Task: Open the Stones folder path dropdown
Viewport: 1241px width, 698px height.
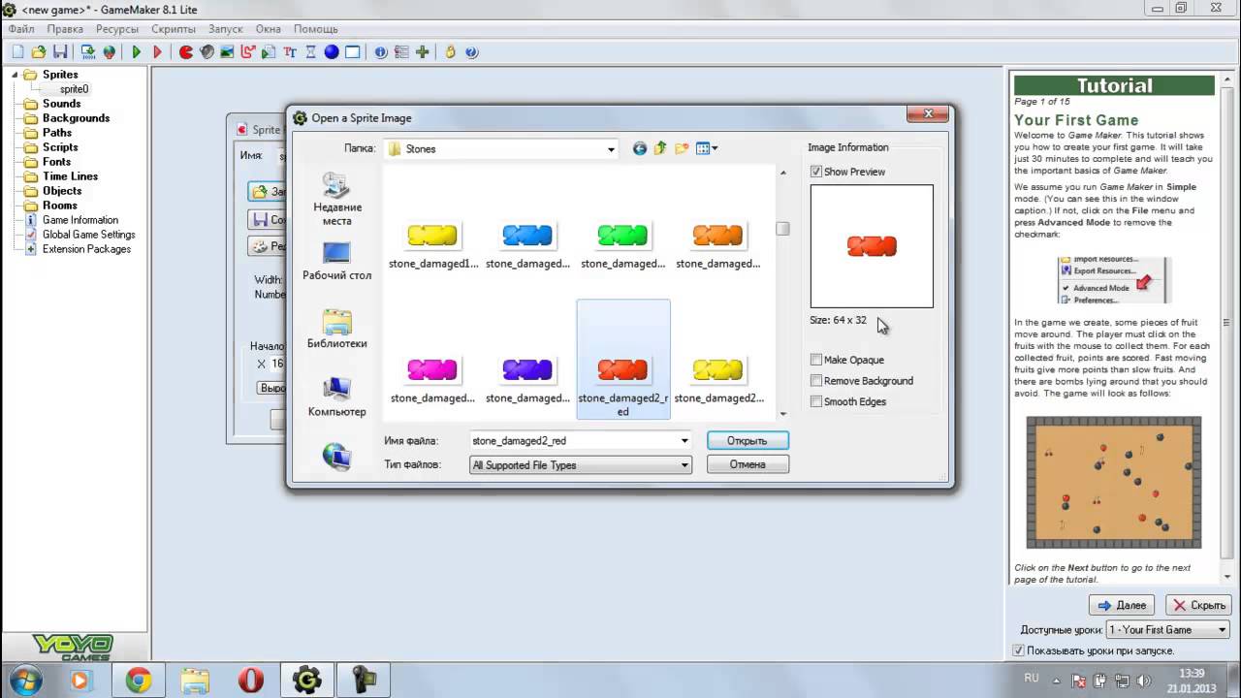Action: click(611, 149)
